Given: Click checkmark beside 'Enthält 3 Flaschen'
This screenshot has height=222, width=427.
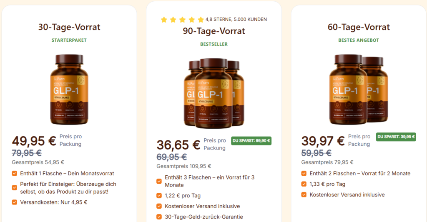Looking at the screenshot, I should click(x=159, y=181).
